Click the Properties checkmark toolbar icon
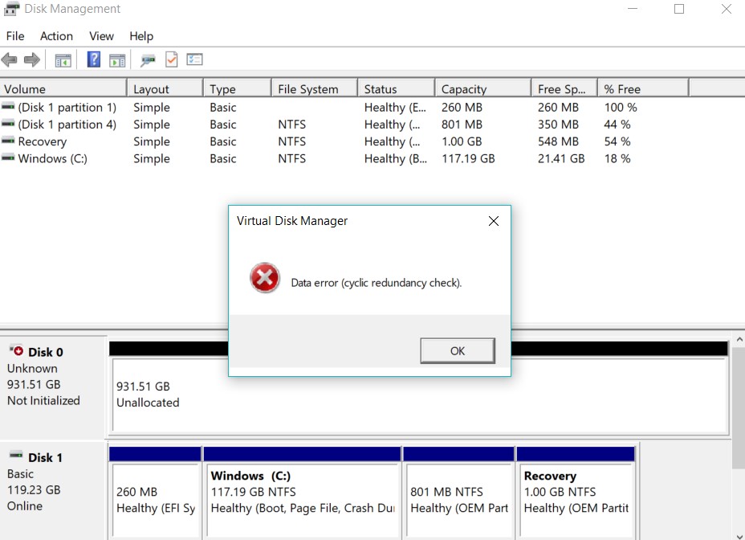The height and width of the screenshot is (540, 745). pyautogui.click(x=172, y=59)
